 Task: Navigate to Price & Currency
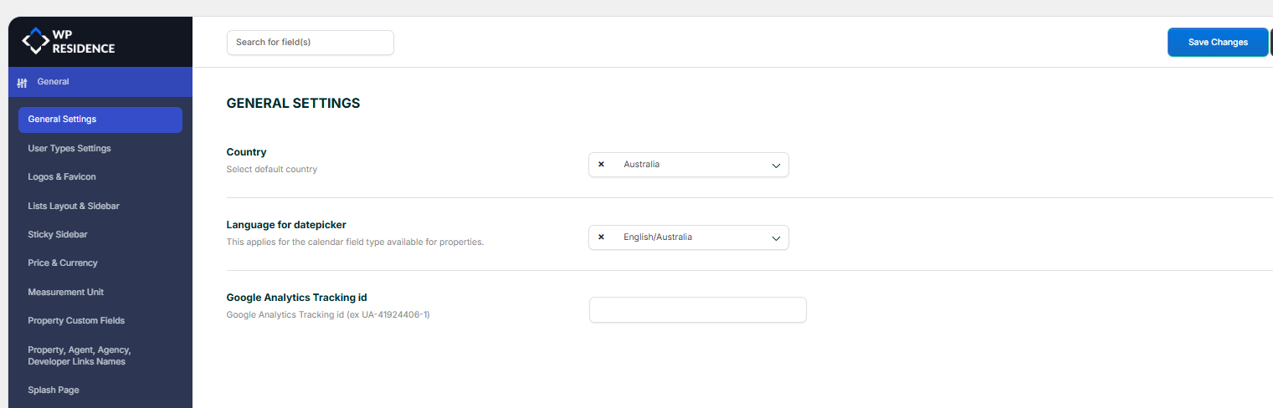coord(63,263)
